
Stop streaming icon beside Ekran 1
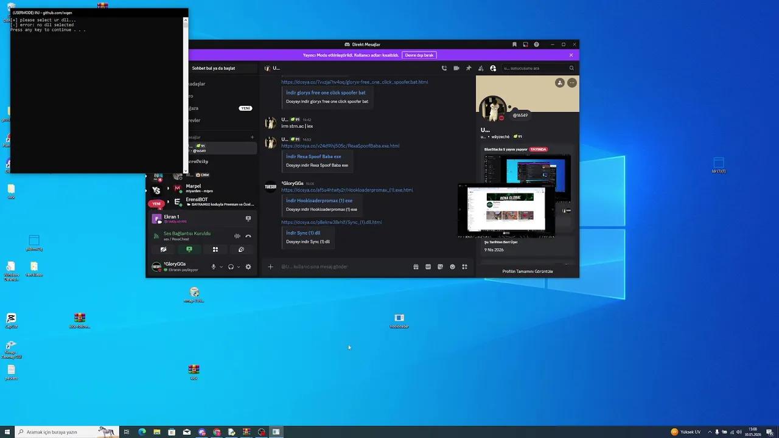click(248, 218)
